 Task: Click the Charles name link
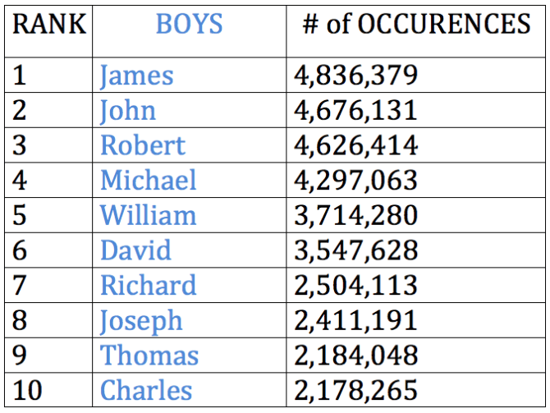point(146,390)
